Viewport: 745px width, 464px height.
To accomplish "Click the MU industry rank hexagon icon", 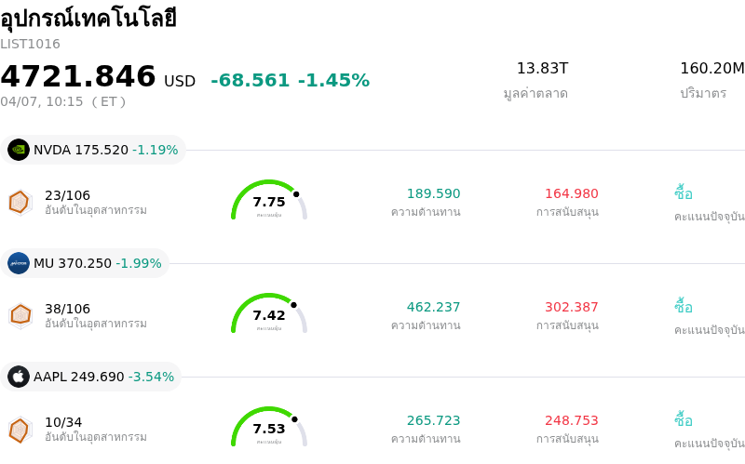I will [20, 315].
